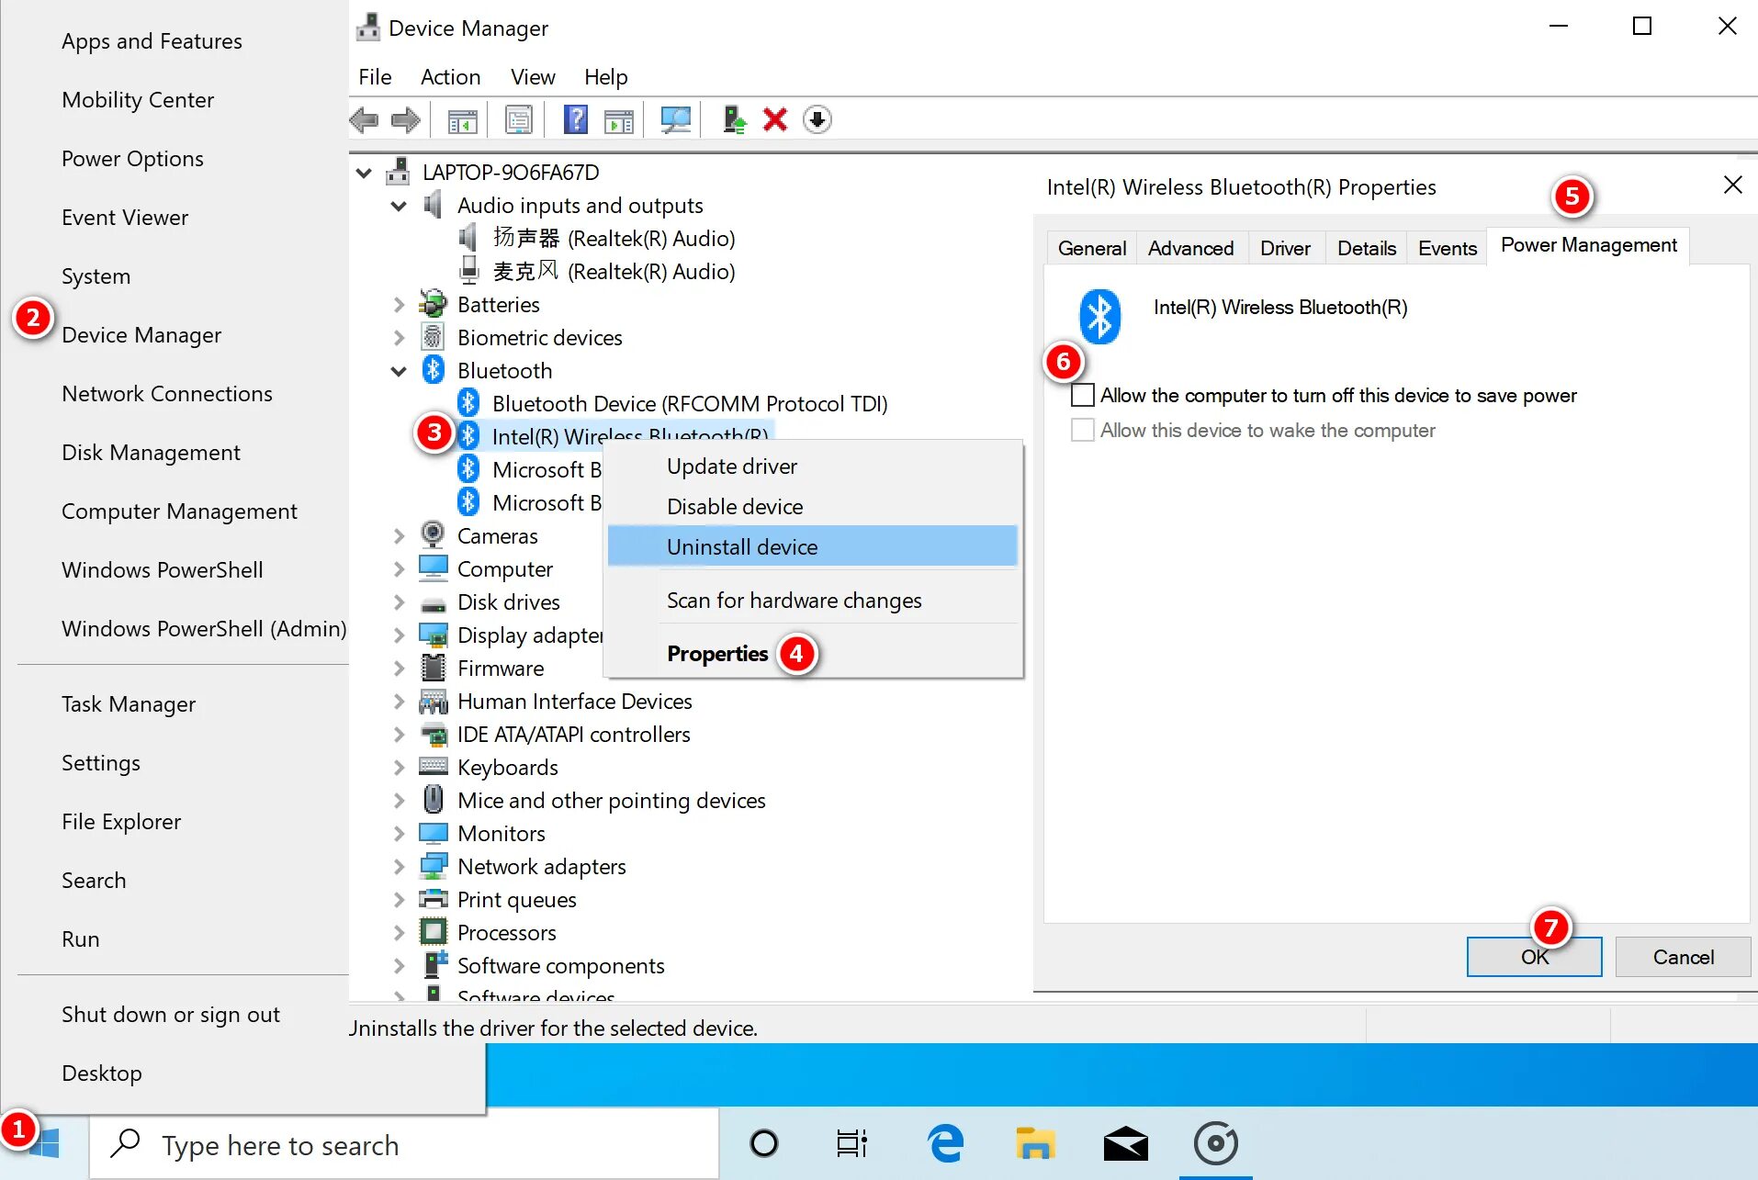Click the Processors category icon
Viewport: 1758px width, 1180px height.
click(x=433, y=932)
